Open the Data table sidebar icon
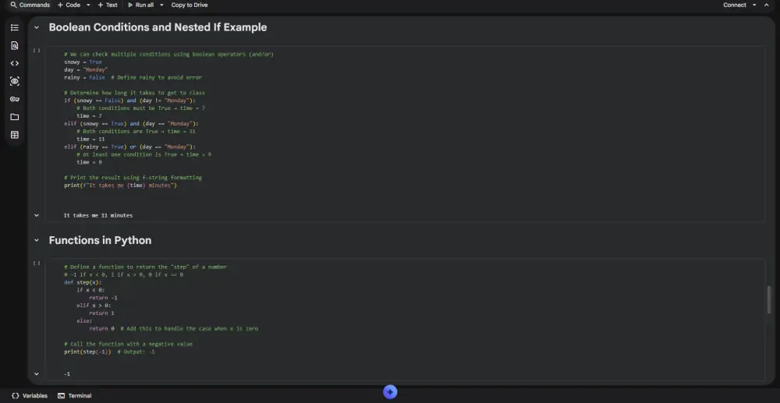This screenshot has width=780, height=403. click(x=14, y=135)
